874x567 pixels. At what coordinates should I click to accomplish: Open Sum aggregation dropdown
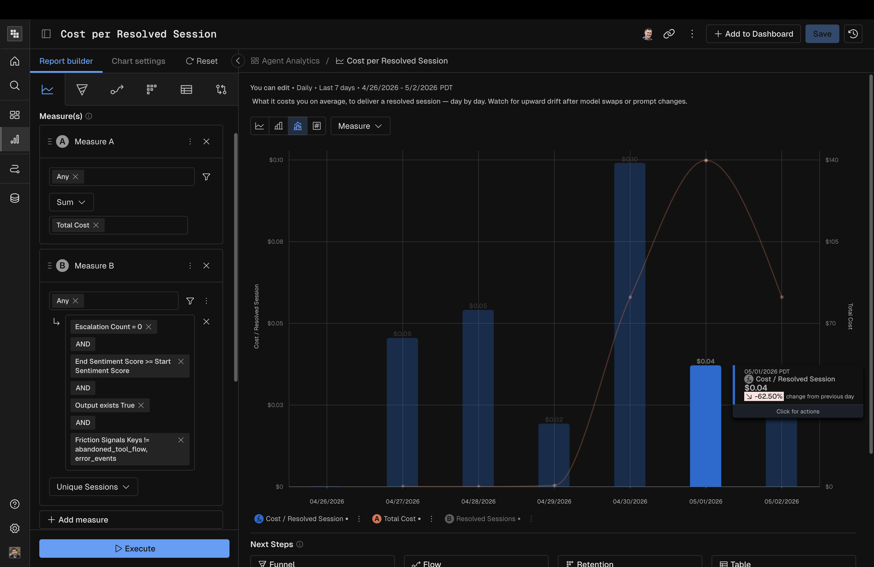click(71, 202)
